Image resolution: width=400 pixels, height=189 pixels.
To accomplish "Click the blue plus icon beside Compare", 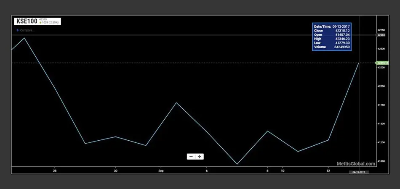I will [x=17, y=30].
